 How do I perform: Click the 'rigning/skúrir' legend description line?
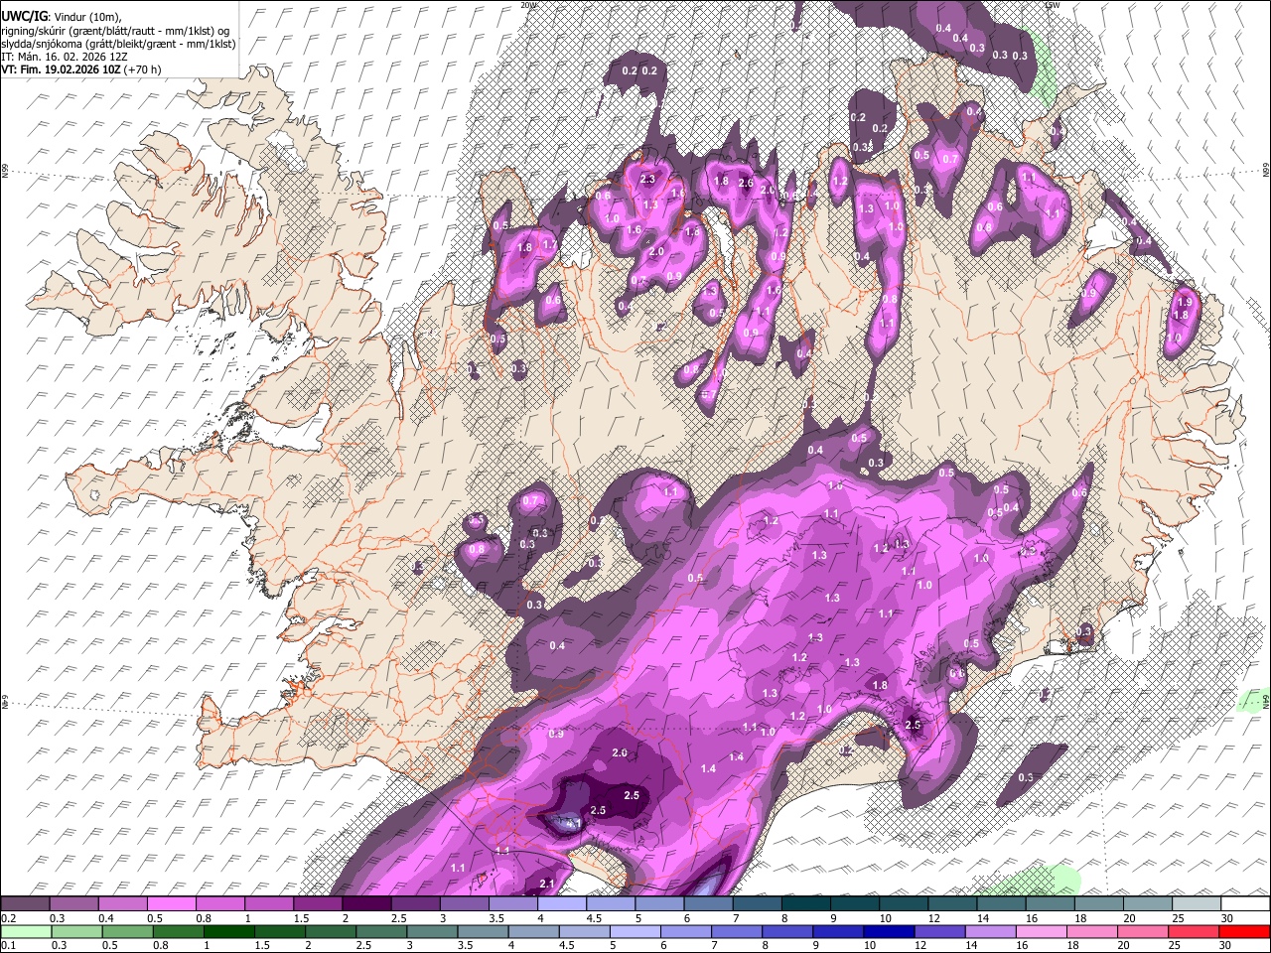coord(115,31)
